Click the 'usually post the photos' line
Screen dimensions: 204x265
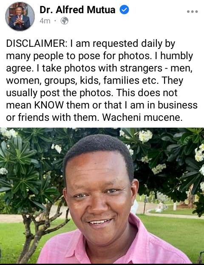tap(59, 93)
